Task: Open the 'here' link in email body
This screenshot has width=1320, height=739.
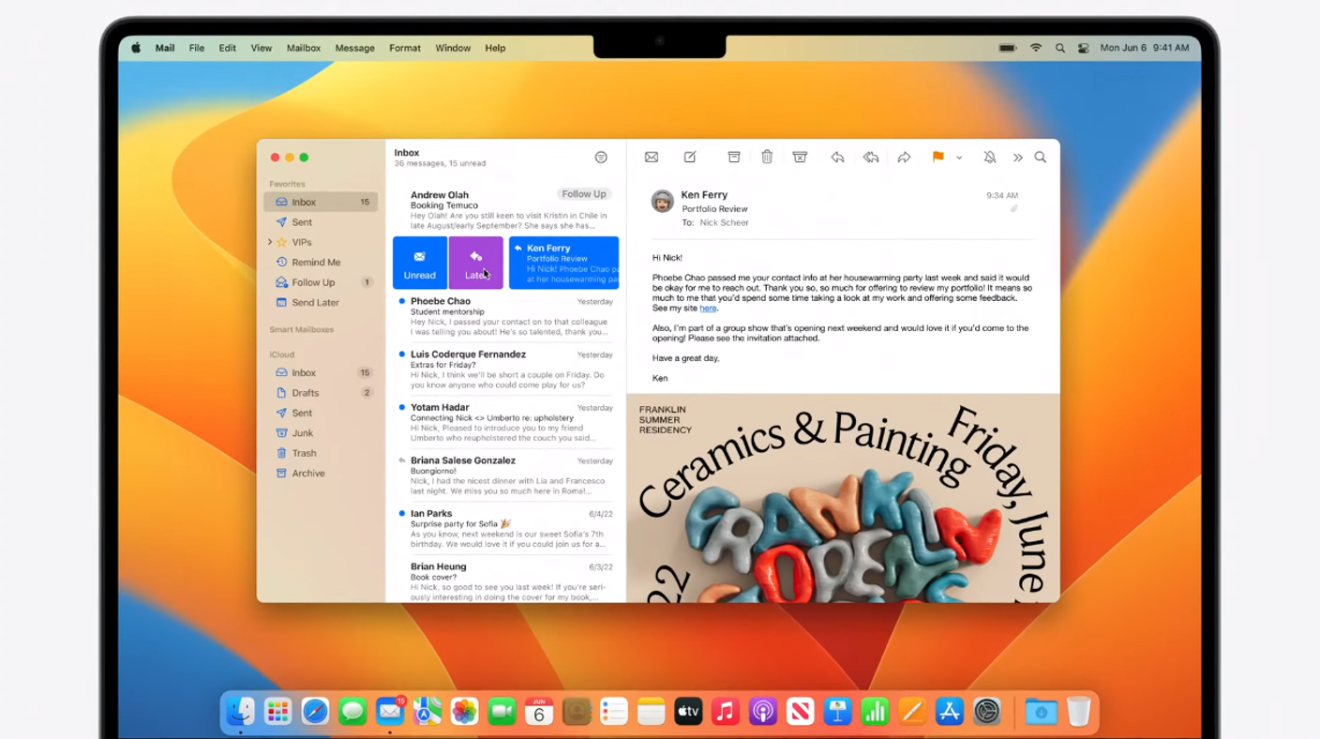Action: tap(708, 309)
